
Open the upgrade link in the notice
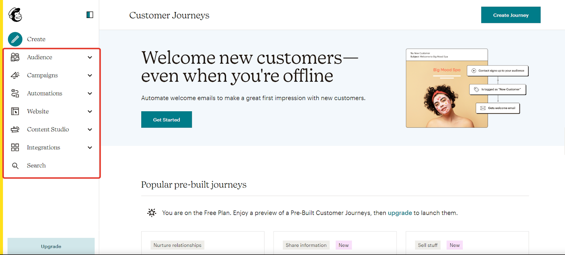400,213
